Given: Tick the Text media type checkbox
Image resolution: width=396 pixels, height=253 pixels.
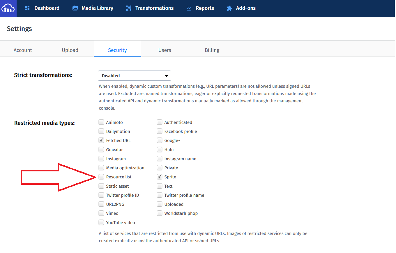Looking at the screenshot, I should pyautogui.click(x=160, y=186).
